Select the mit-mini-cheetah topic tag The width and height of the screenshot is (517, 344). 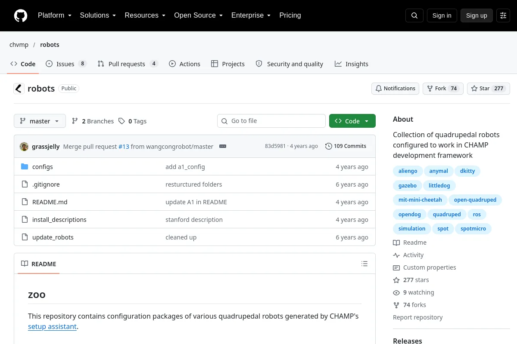click(x=420, y=200)
